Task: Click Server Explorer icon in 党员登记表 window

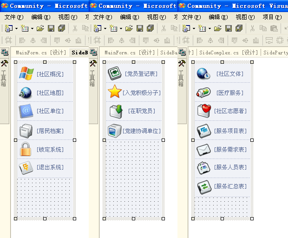Action: pyautogui.click(x=93, y=53)
